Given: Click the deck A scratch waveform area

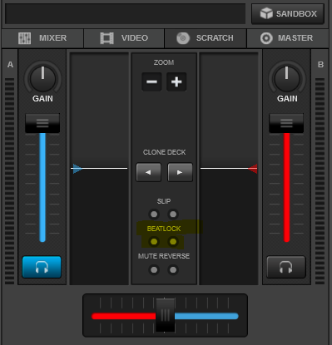Looking at the screenshot, I should click(99, 169).
